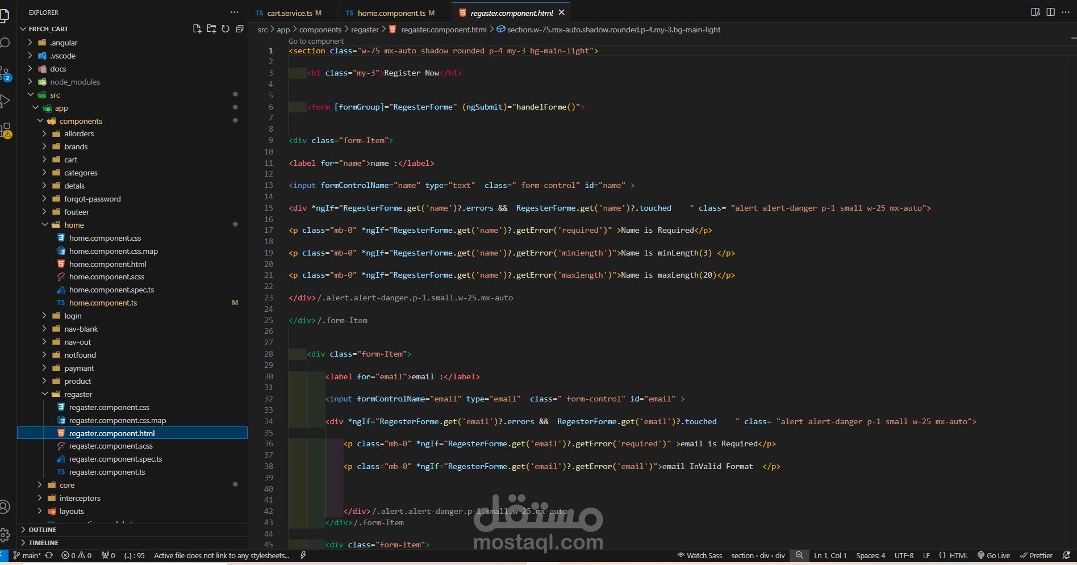Viewport: 1077px width, 565px height.
Task: Open Source Control view with badge 2
Action: click(x=5, y=74)
